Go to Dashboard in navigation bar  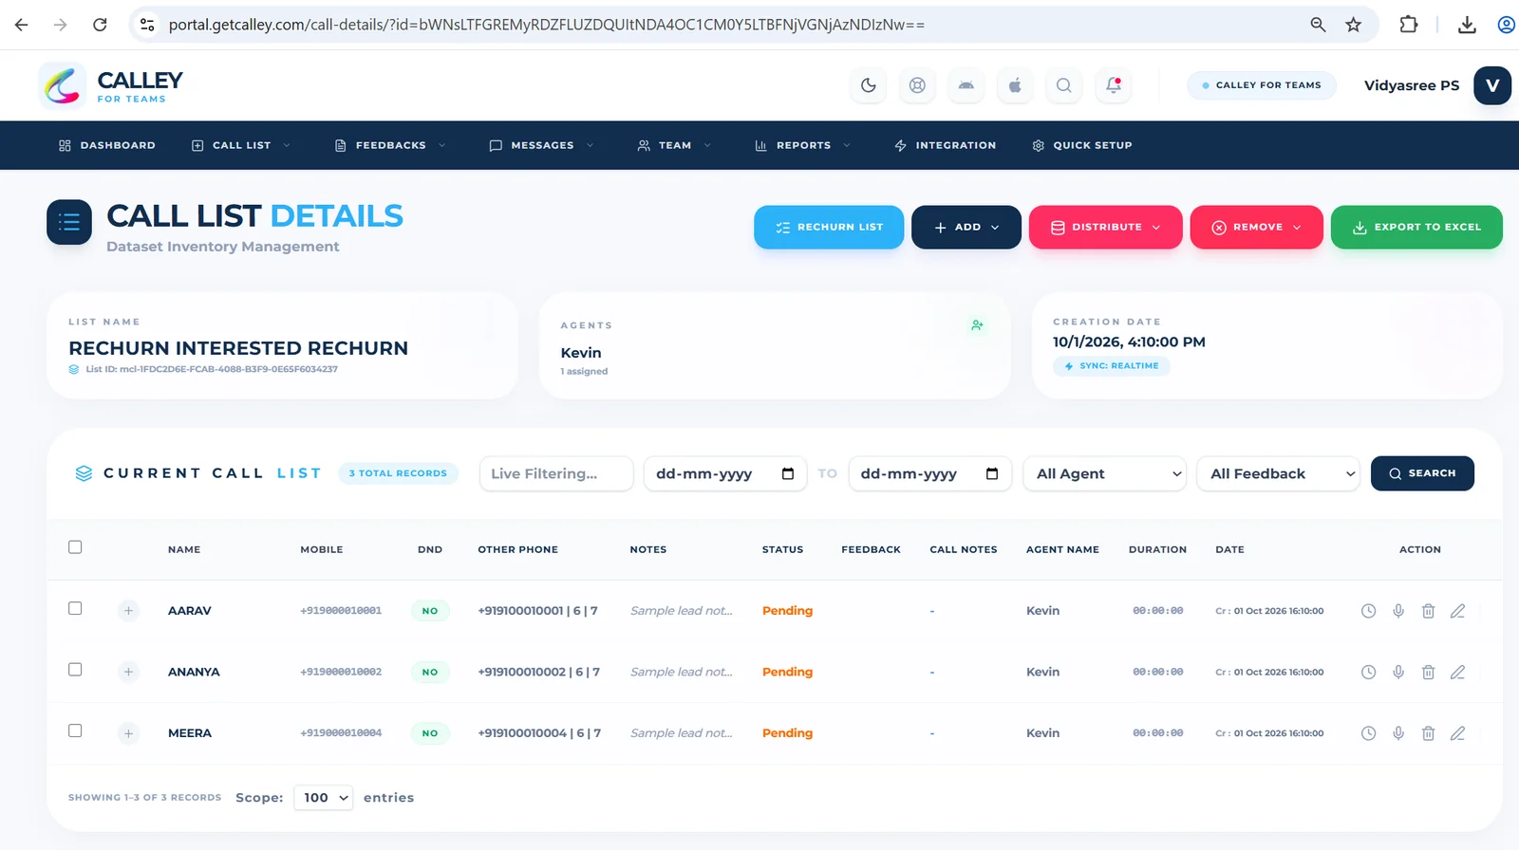click(x=107, y=145)
